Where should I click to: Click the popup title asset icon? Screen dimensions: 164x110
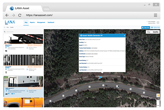point(81,35)
